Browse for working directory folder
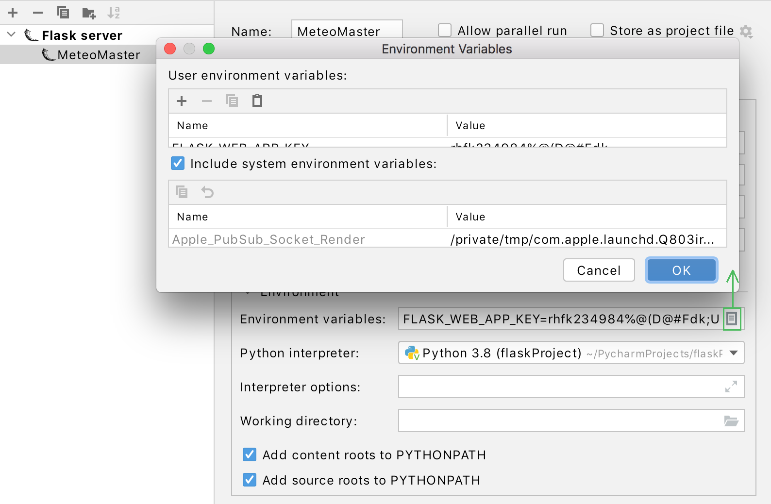 pos(731,420)
